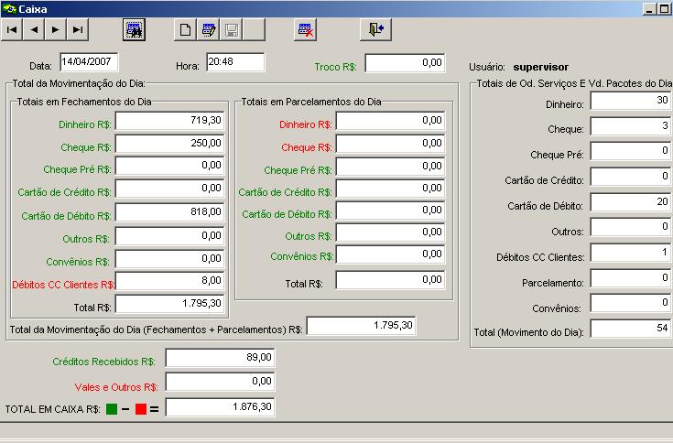Screen dimensions: 673x443
Task: Click the TOTAL EM CAIXA R$ value field
Action: (220, 407)
